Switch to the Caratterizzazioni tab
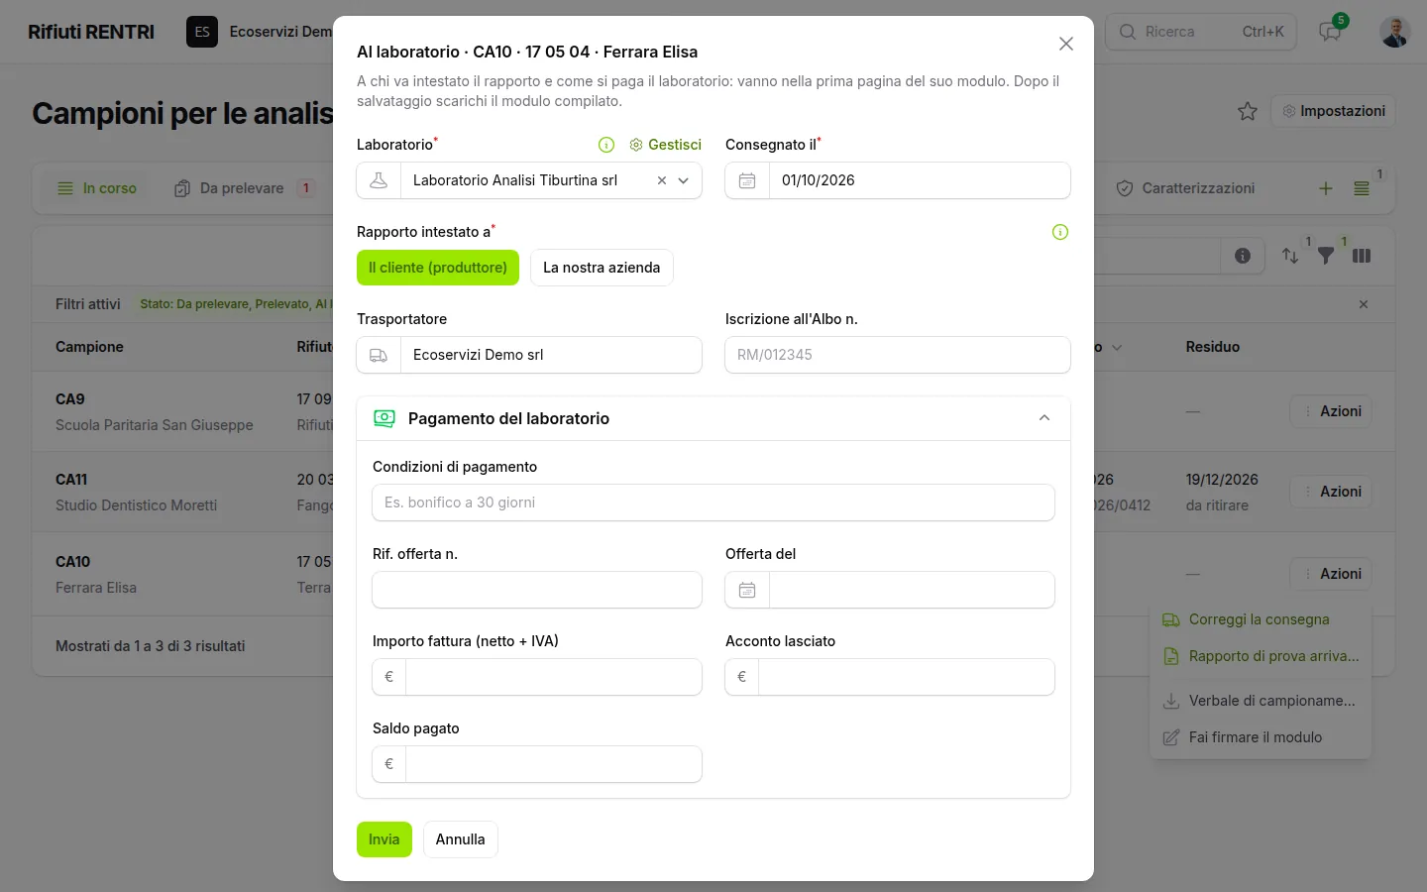Viewport: 1427px width, 892px height. 1185,188
